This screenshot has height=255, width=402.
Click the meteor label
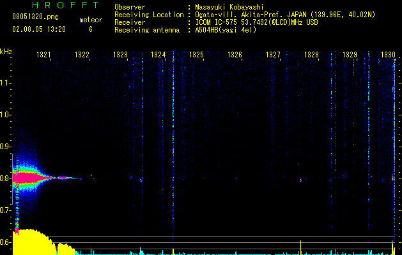pyautogui.click(x=91, y=20)
